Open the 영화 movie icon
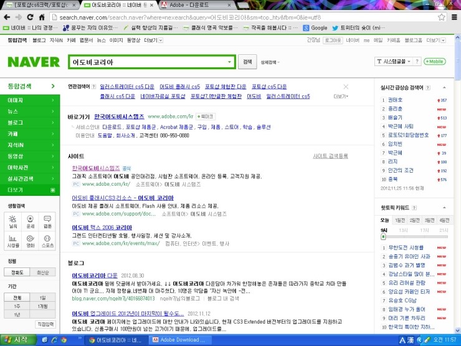Screen dimensions: 461x346 31,241
